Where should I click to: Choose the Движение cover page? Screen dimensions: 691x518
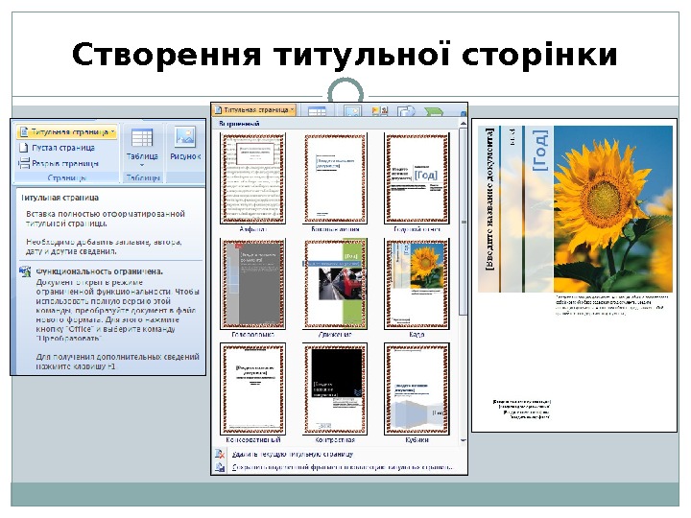click(335, 284)
